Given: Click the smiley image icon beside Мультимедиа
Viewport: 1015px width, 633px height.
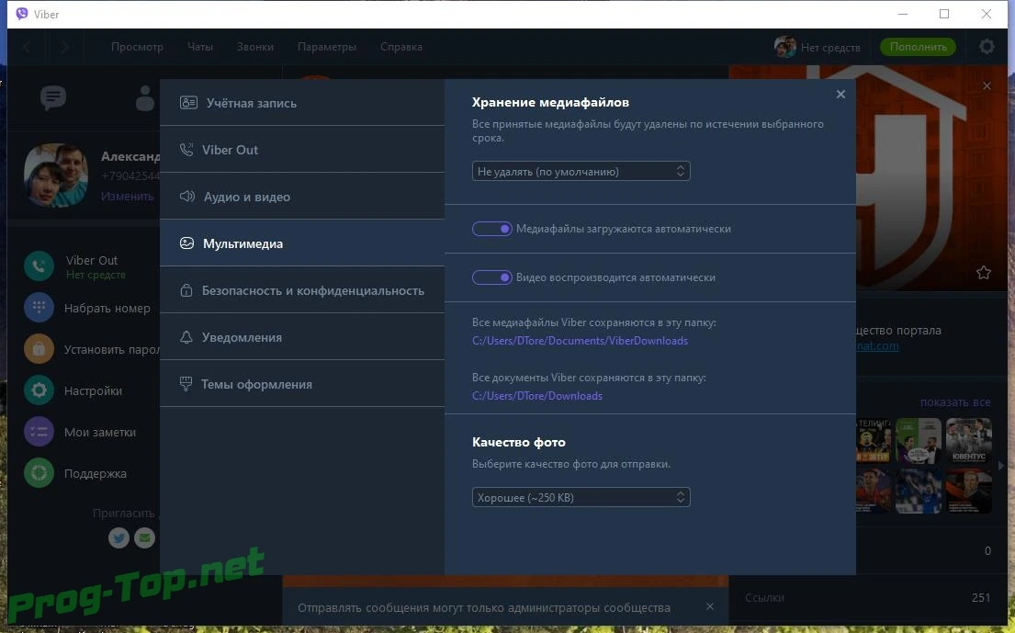Looking at the screenshot, I should coord(187,243).
